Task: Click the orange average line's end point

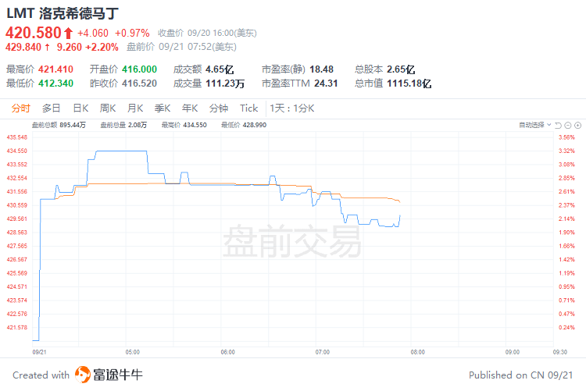Action: 400,202
